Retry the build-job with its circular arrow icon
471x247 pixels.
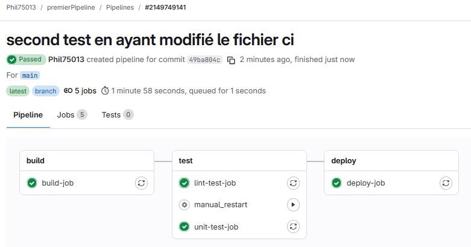141,183
